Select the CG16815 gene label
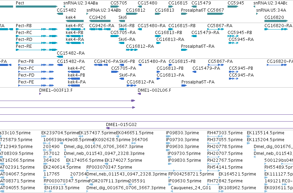293x193 pixels. click(x=178, y=3)
